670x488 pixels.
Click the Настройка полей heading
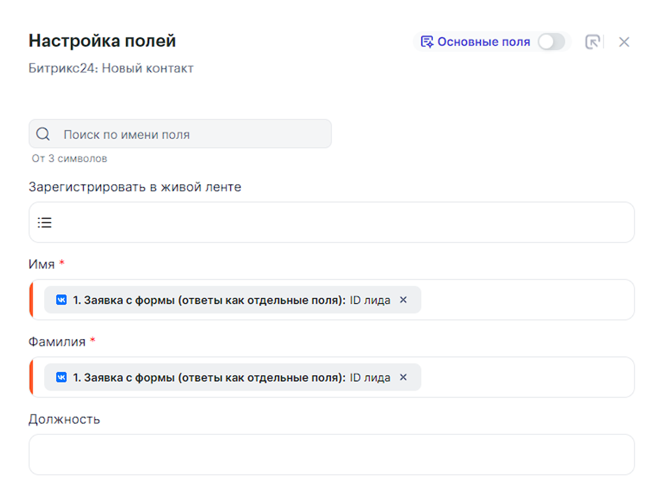(x=102, y=41)
